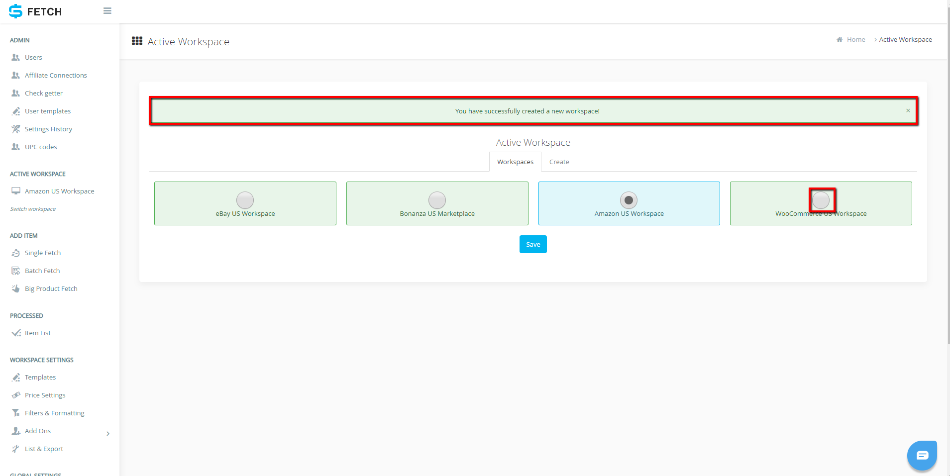Click the grid icon beside Active Workspace title
Image resolution: width=950 pixels, height=476 pixels.
click(137, 41)
